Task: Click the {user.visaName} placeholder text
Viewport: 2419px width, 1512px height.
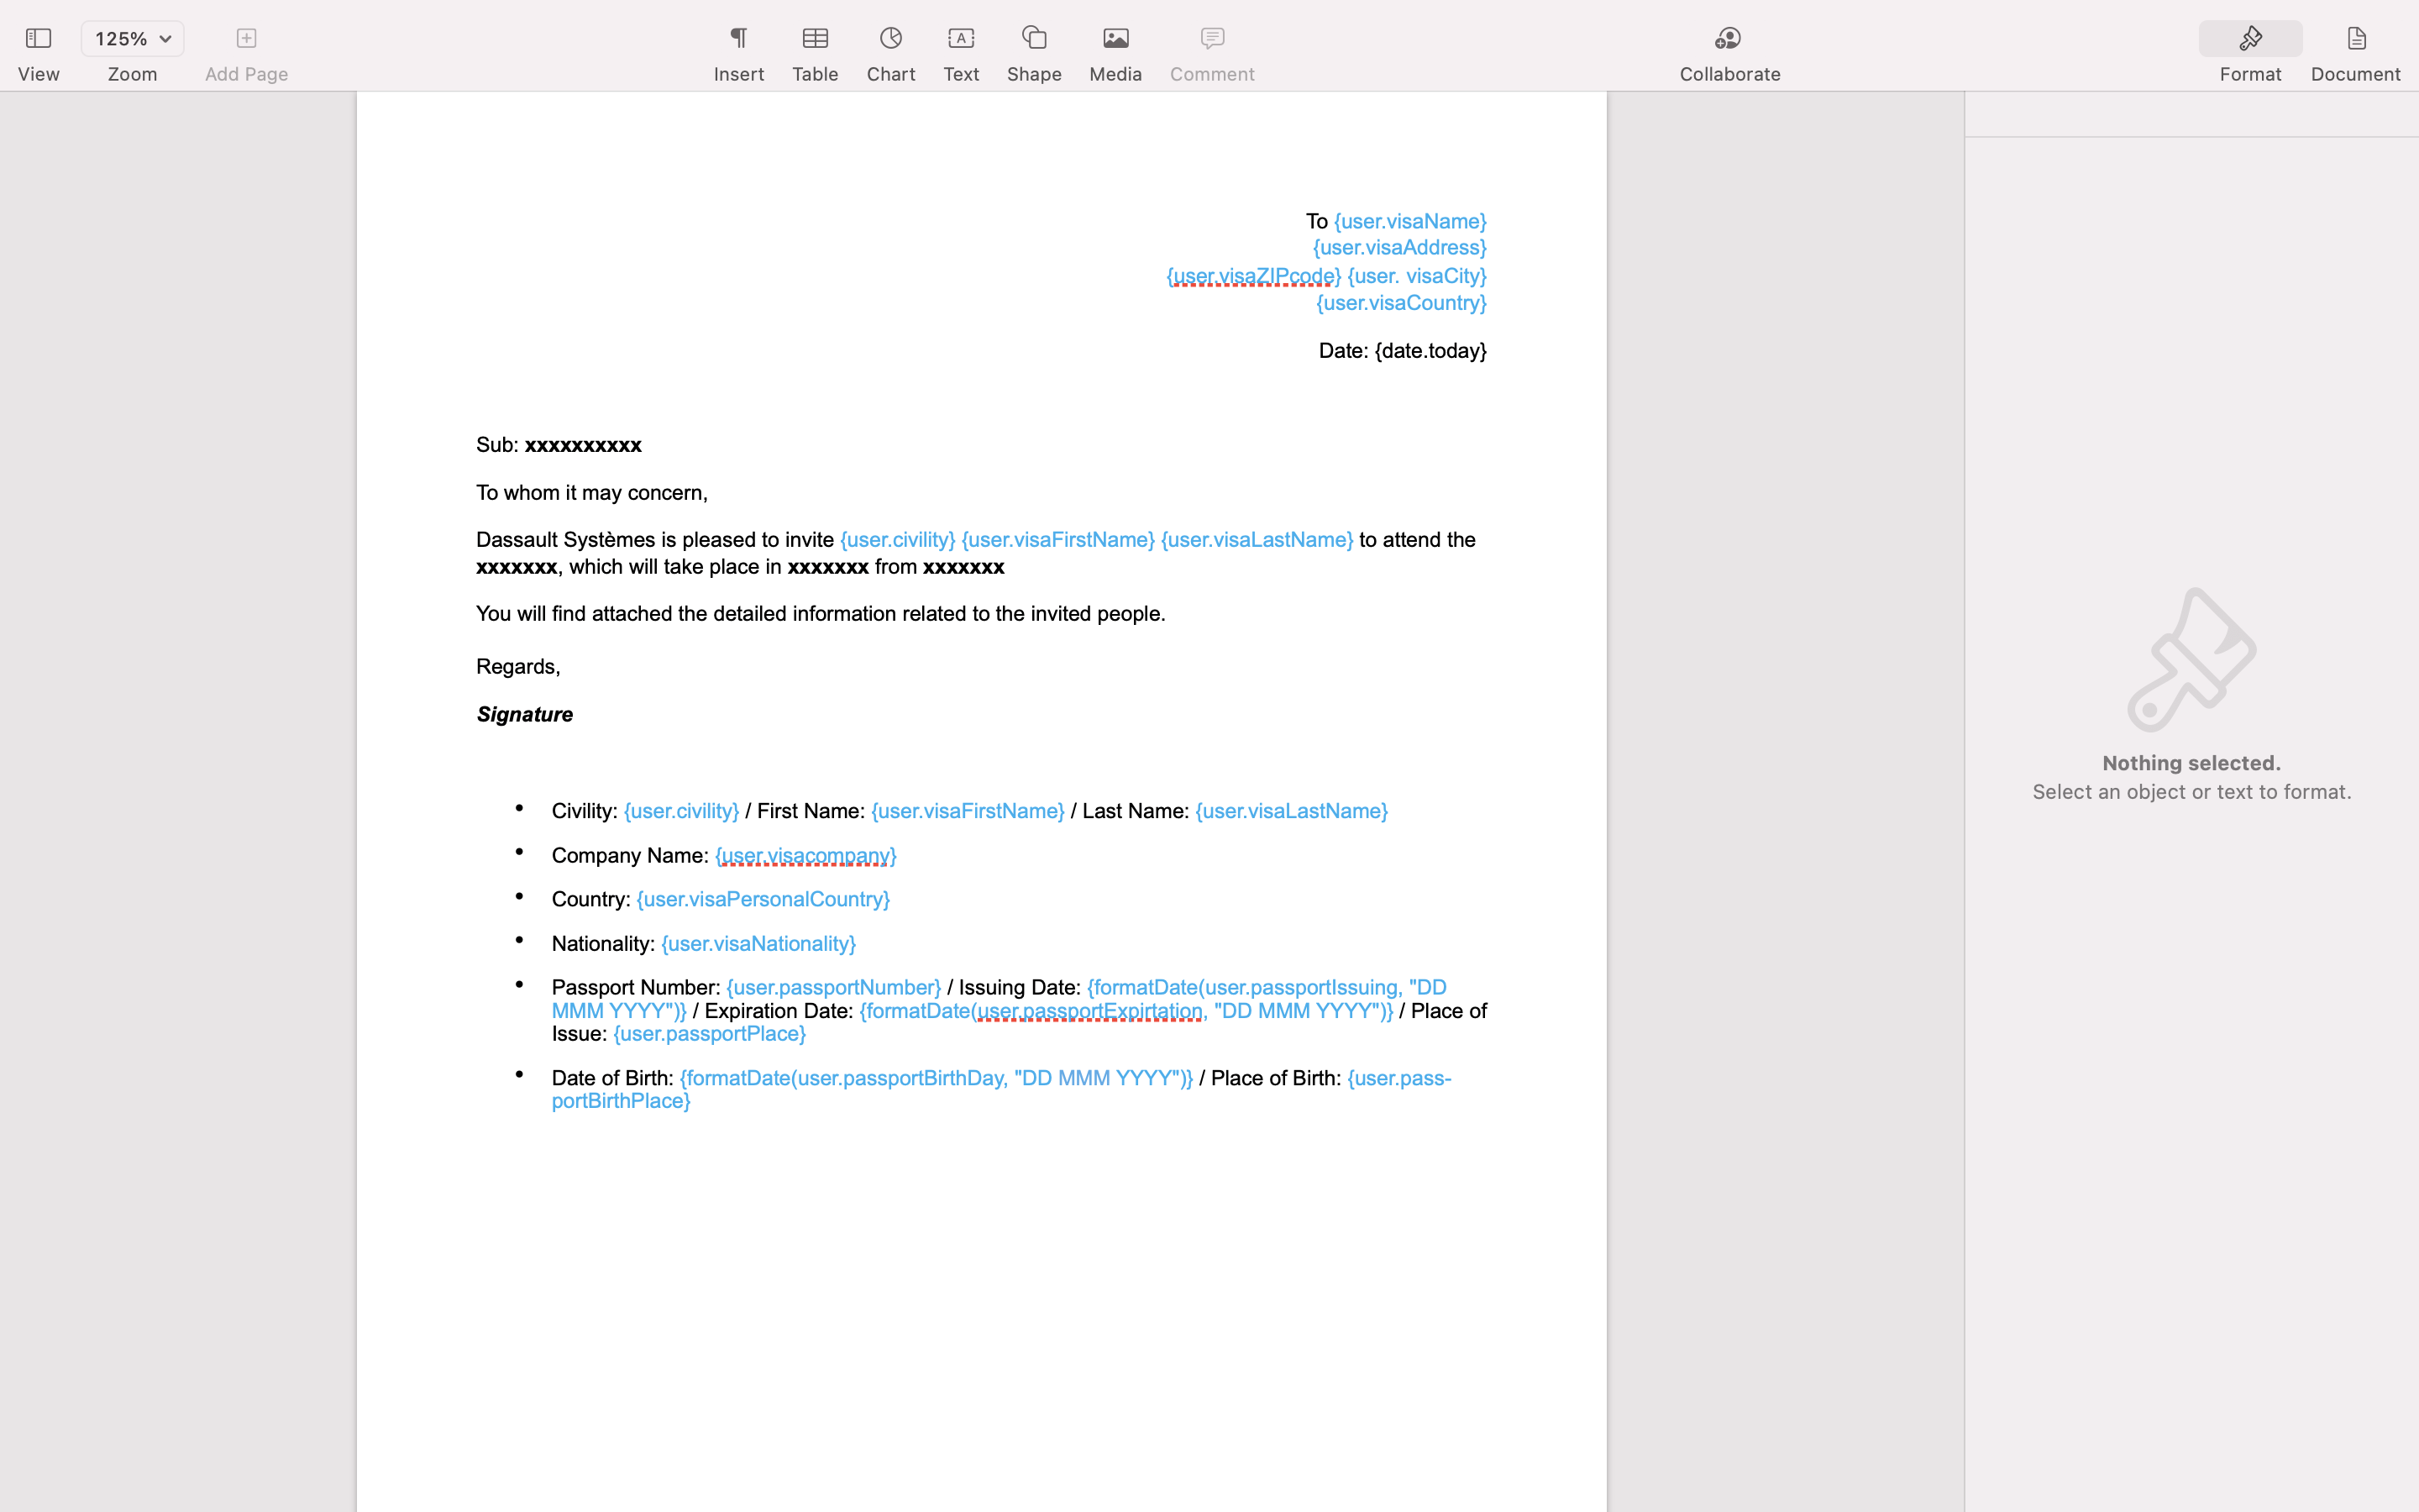Action: click(x=1409, y=221)
